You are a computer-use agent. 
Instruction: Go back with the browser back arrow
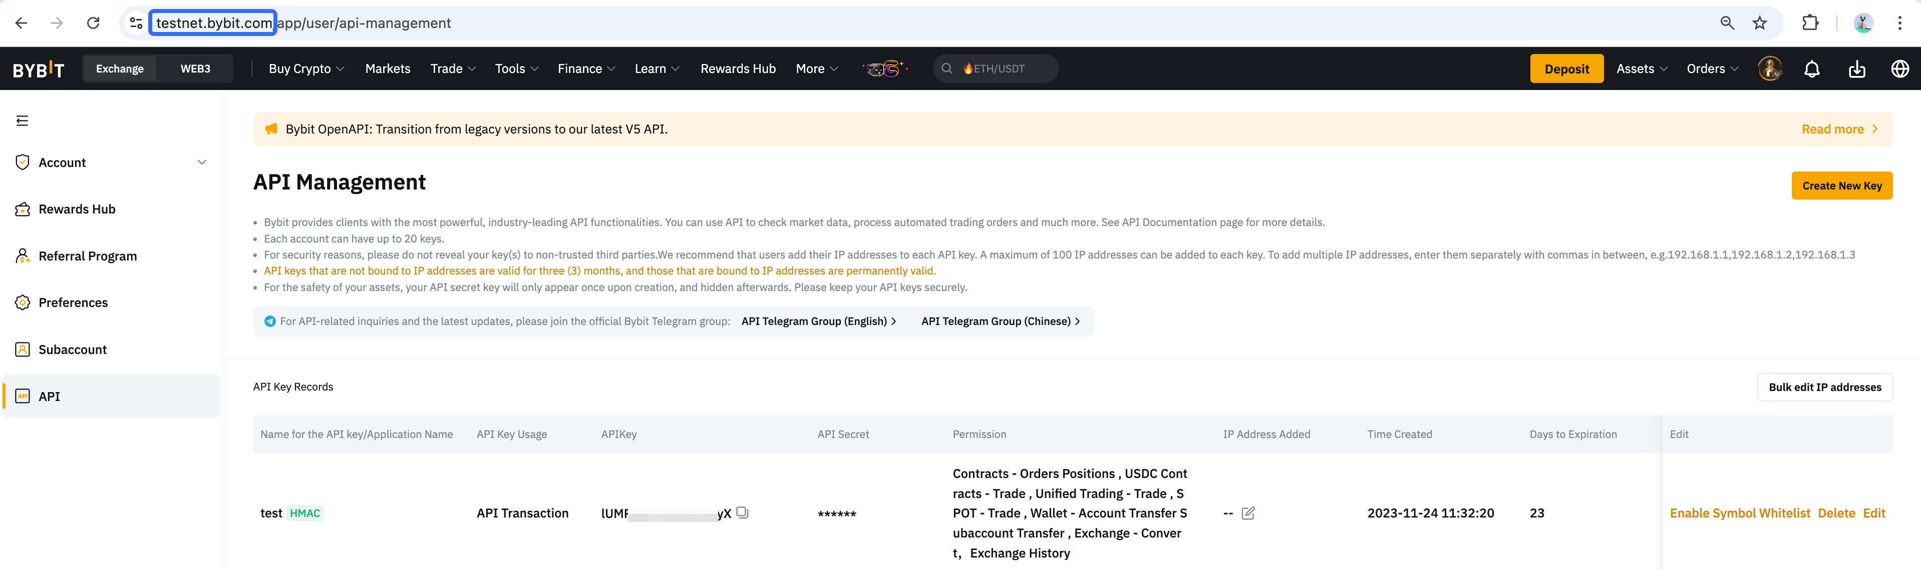(22, 23)
